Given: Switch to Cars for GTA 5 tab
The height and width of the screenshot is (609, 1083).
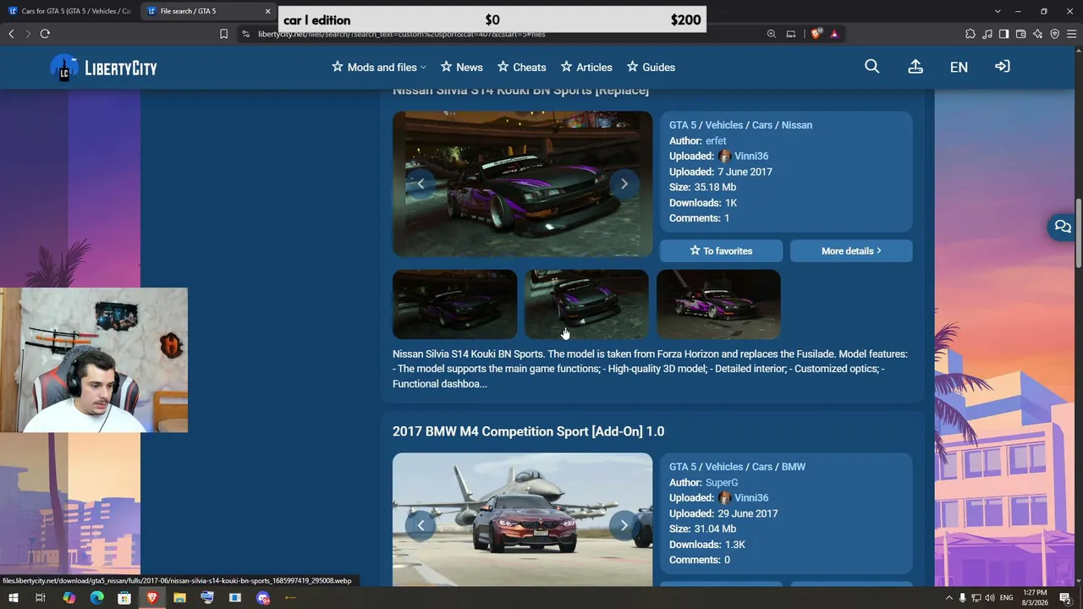Looking at the screenshot, I should click(69, 11).
